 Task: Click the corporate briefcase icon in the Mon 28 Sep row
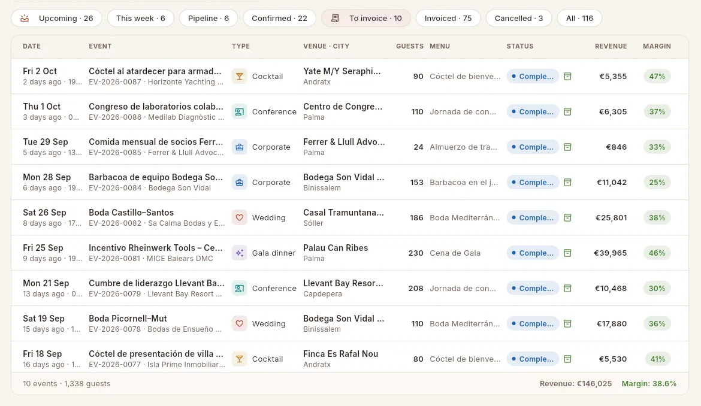coord(240,182)
